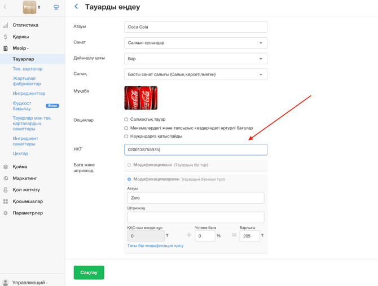Image resolution: width=378 pixels, height=286 pixels.
Task: Open the Санат dropdown (Салқын сусындар)
Action: coord(196,43)
